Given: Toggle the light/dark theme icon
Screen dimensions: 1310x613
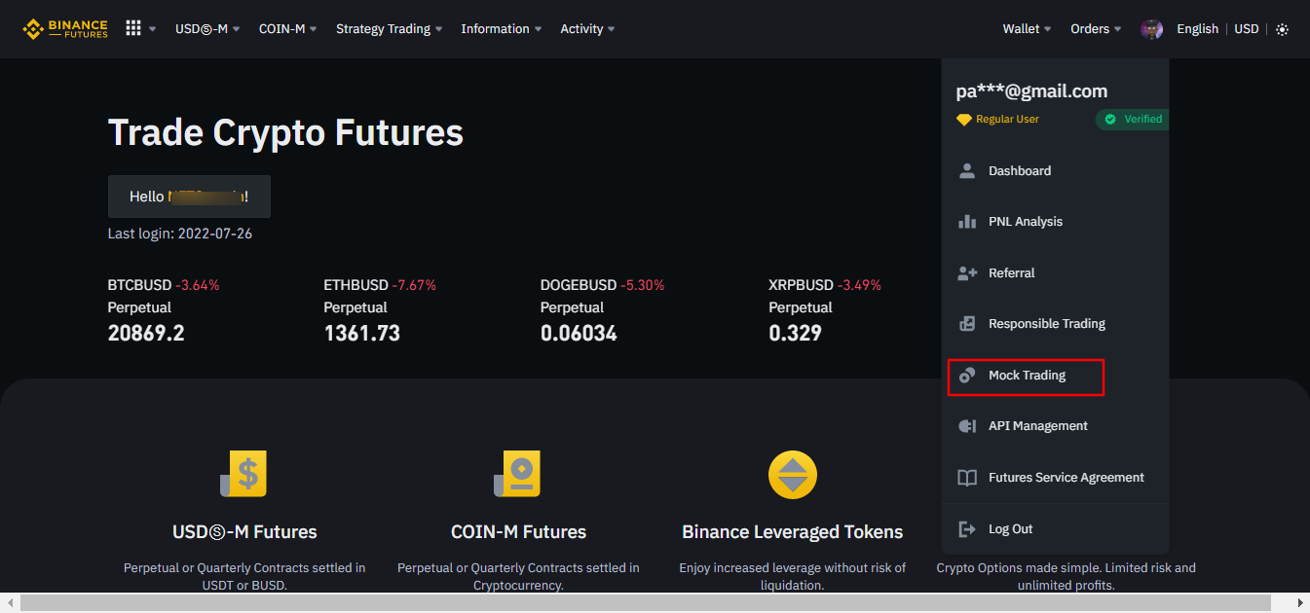Looking at the screenshot, I should tap(1282, 29).
